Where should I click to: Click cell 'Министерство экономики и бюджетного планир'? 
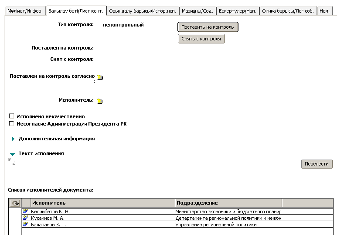tap(228, 212)
